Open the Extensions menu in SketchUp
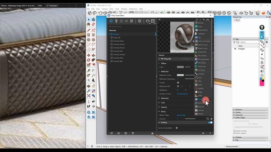 tap(133, 9)
